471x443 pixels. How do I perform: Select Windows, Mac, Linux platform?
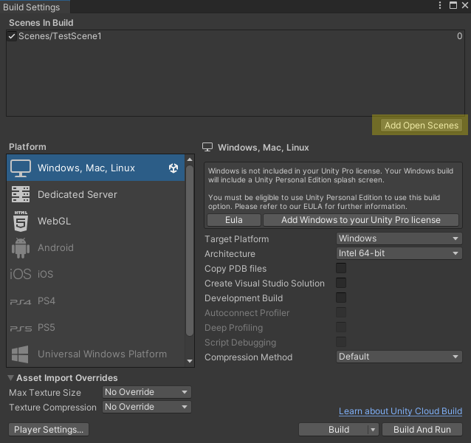point(95,168)
